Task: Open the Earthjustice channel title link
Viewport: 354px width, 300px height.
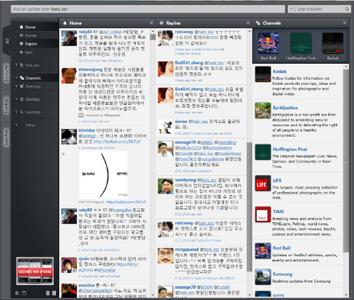Action: point(285,107)
